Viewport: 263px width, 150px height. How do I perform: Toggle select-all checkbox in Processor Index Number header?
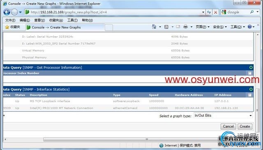click(250, 73)
